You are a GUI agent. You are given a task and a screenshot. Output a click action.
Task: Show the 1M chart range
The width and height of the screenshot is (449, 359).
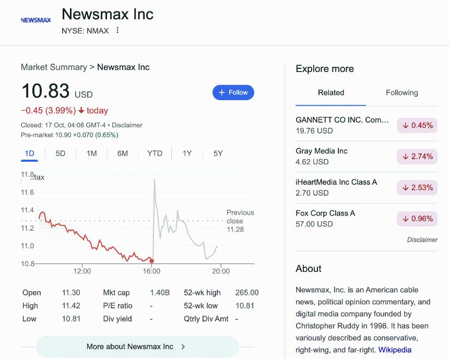(91, 153)
